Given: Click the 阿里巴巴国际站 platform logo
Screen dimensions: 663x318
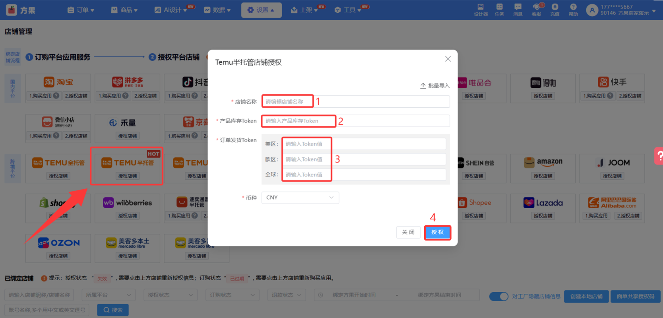Looking at the screenshot, I should coord(612,203).
